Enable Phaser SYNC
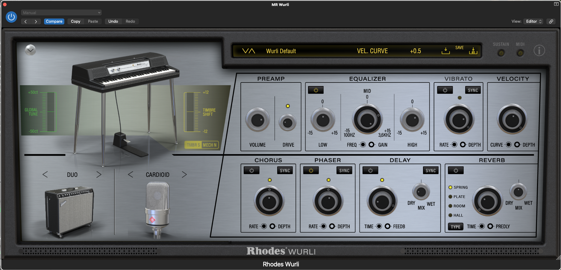Image resolution: width=561 pixels, height=270 pixels. pyautogui.click(x=344, y=170)
